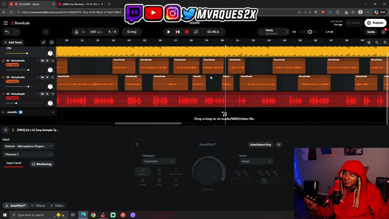
Task: Select the Third AutoPitch preset
Action: tap(159, 182)
